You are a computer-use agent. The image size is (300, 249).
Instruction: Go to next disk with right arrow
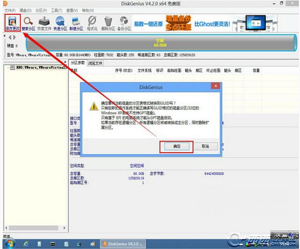coord(14,37)
